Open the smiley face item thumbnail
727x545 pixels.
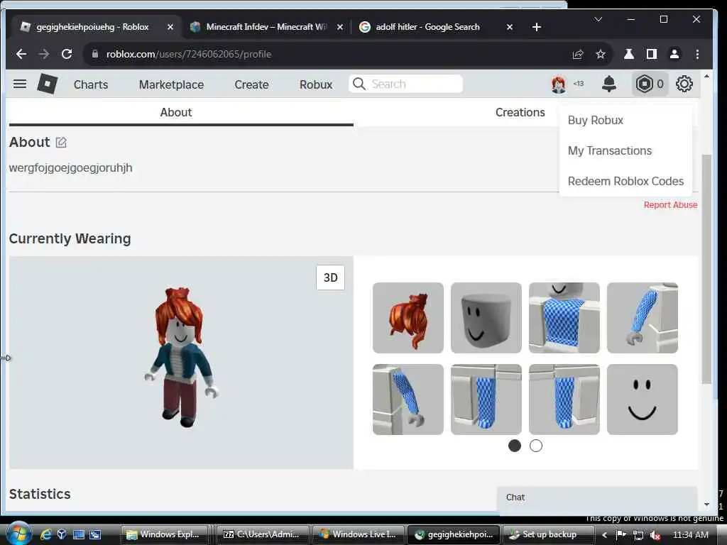[642, 400]
